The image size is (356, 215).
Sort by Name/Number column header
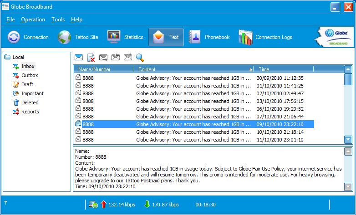point(103,69)
